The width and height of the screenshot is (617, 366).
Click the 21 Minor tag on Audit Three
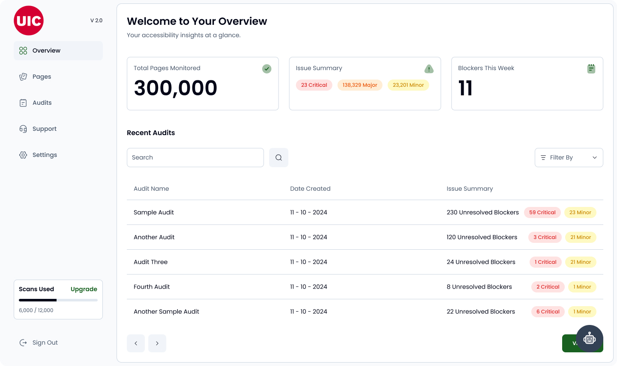pos(581,262)
